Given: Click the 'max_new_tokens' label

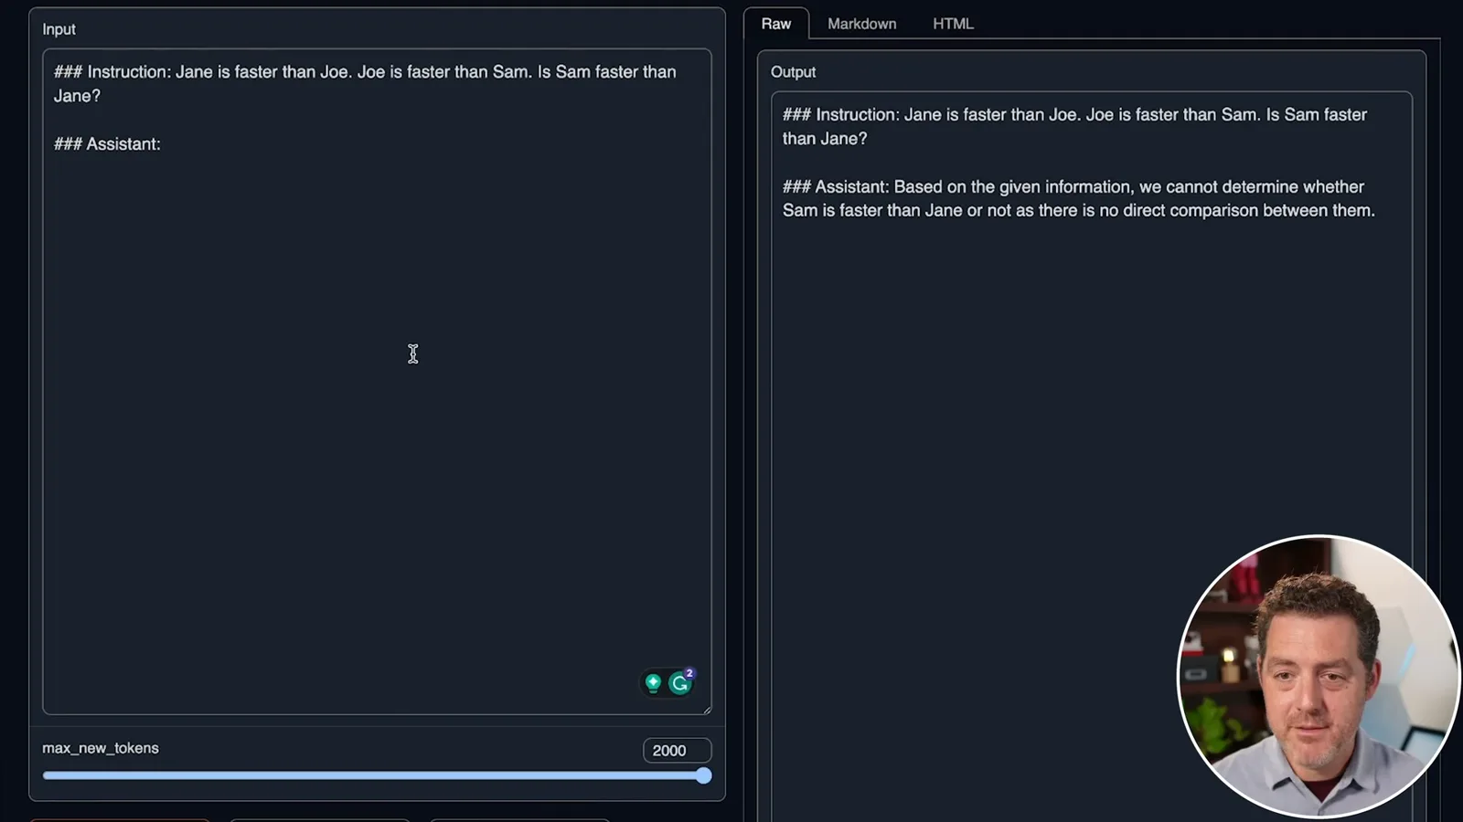Looking at the screenshot, I should [x=101, y=748].
